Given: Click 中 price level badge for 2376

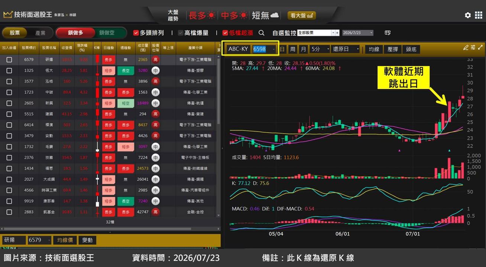Looking at the screenshot, I should (155, 158).
